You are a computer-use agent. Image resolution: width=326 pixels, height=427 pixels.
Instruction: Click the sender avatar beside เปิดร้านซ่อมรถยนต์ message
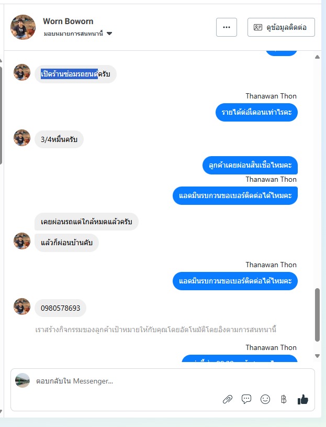click(x=22, y=72)
